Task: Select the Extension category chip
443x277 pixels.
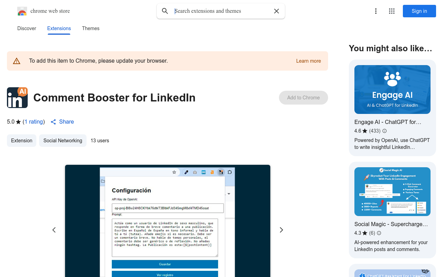Action: click(x=21, y=141)
